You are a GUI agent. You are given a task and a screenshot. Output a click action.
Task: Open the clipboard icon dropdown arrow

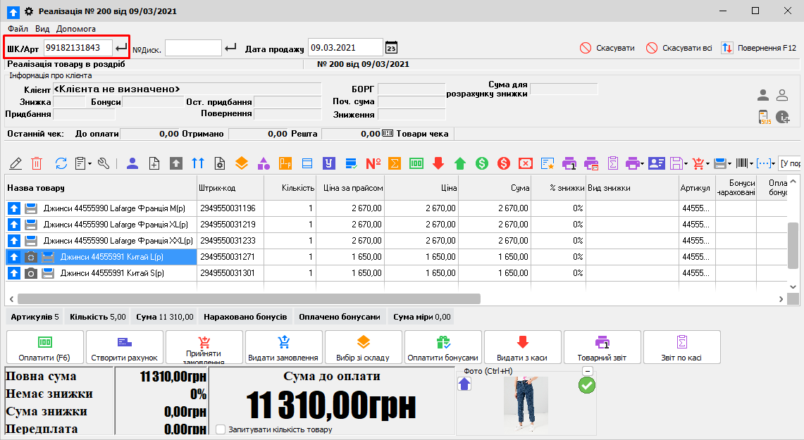(x=90, y=164)
